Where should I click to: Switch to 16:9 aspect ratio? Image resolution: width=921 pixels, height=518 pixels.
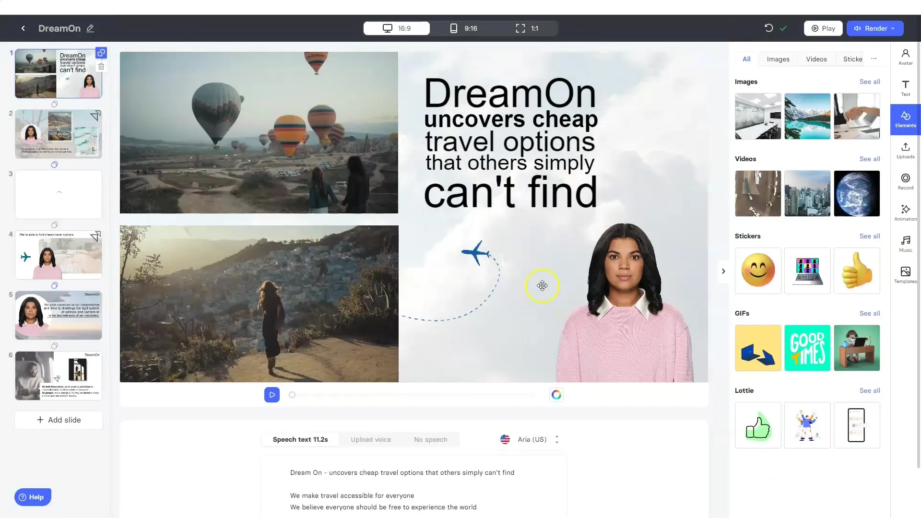[396, 28]
